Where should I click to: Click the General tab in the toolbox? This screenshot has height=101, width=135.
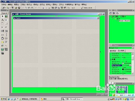tap(4, 13)
